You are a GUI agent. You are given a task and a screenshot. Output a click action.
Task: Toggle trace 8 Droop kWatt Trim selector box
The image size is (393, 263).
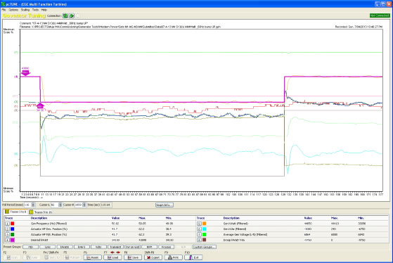(199, 240)
